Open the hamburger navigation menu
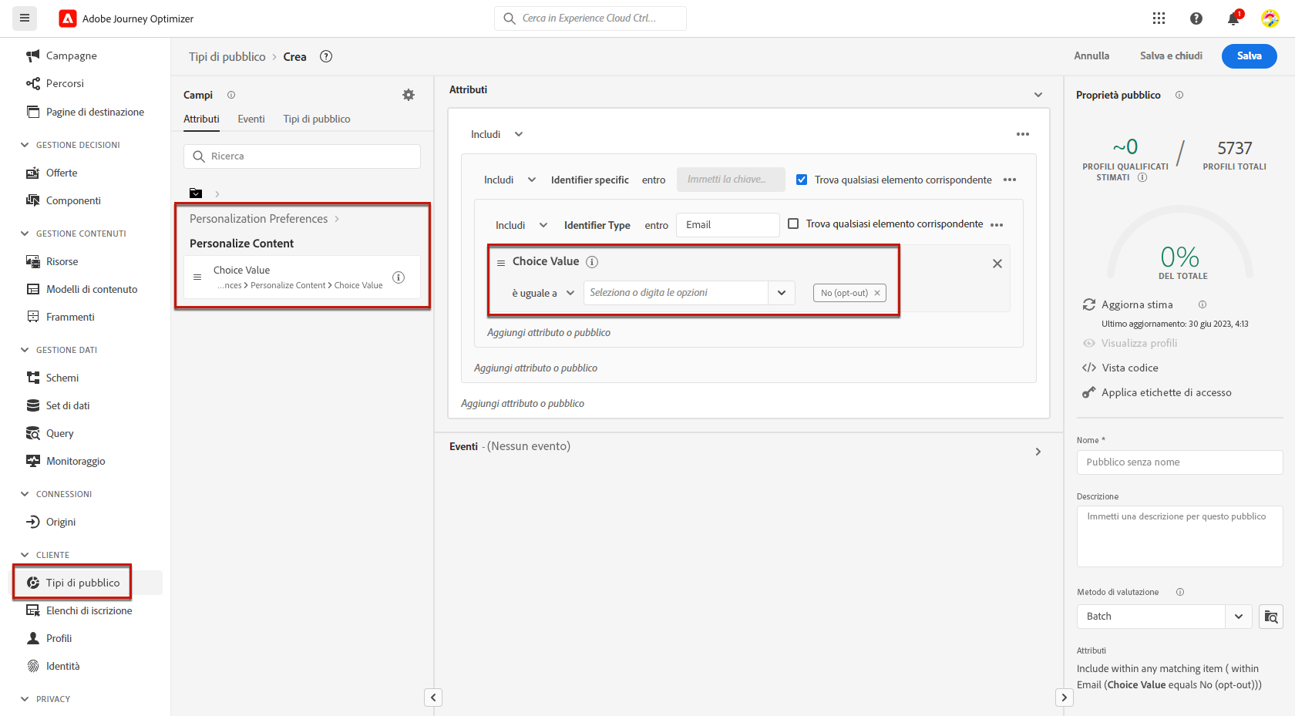The width and height of the screenshot is (1295, 716). tap(25, 18)
